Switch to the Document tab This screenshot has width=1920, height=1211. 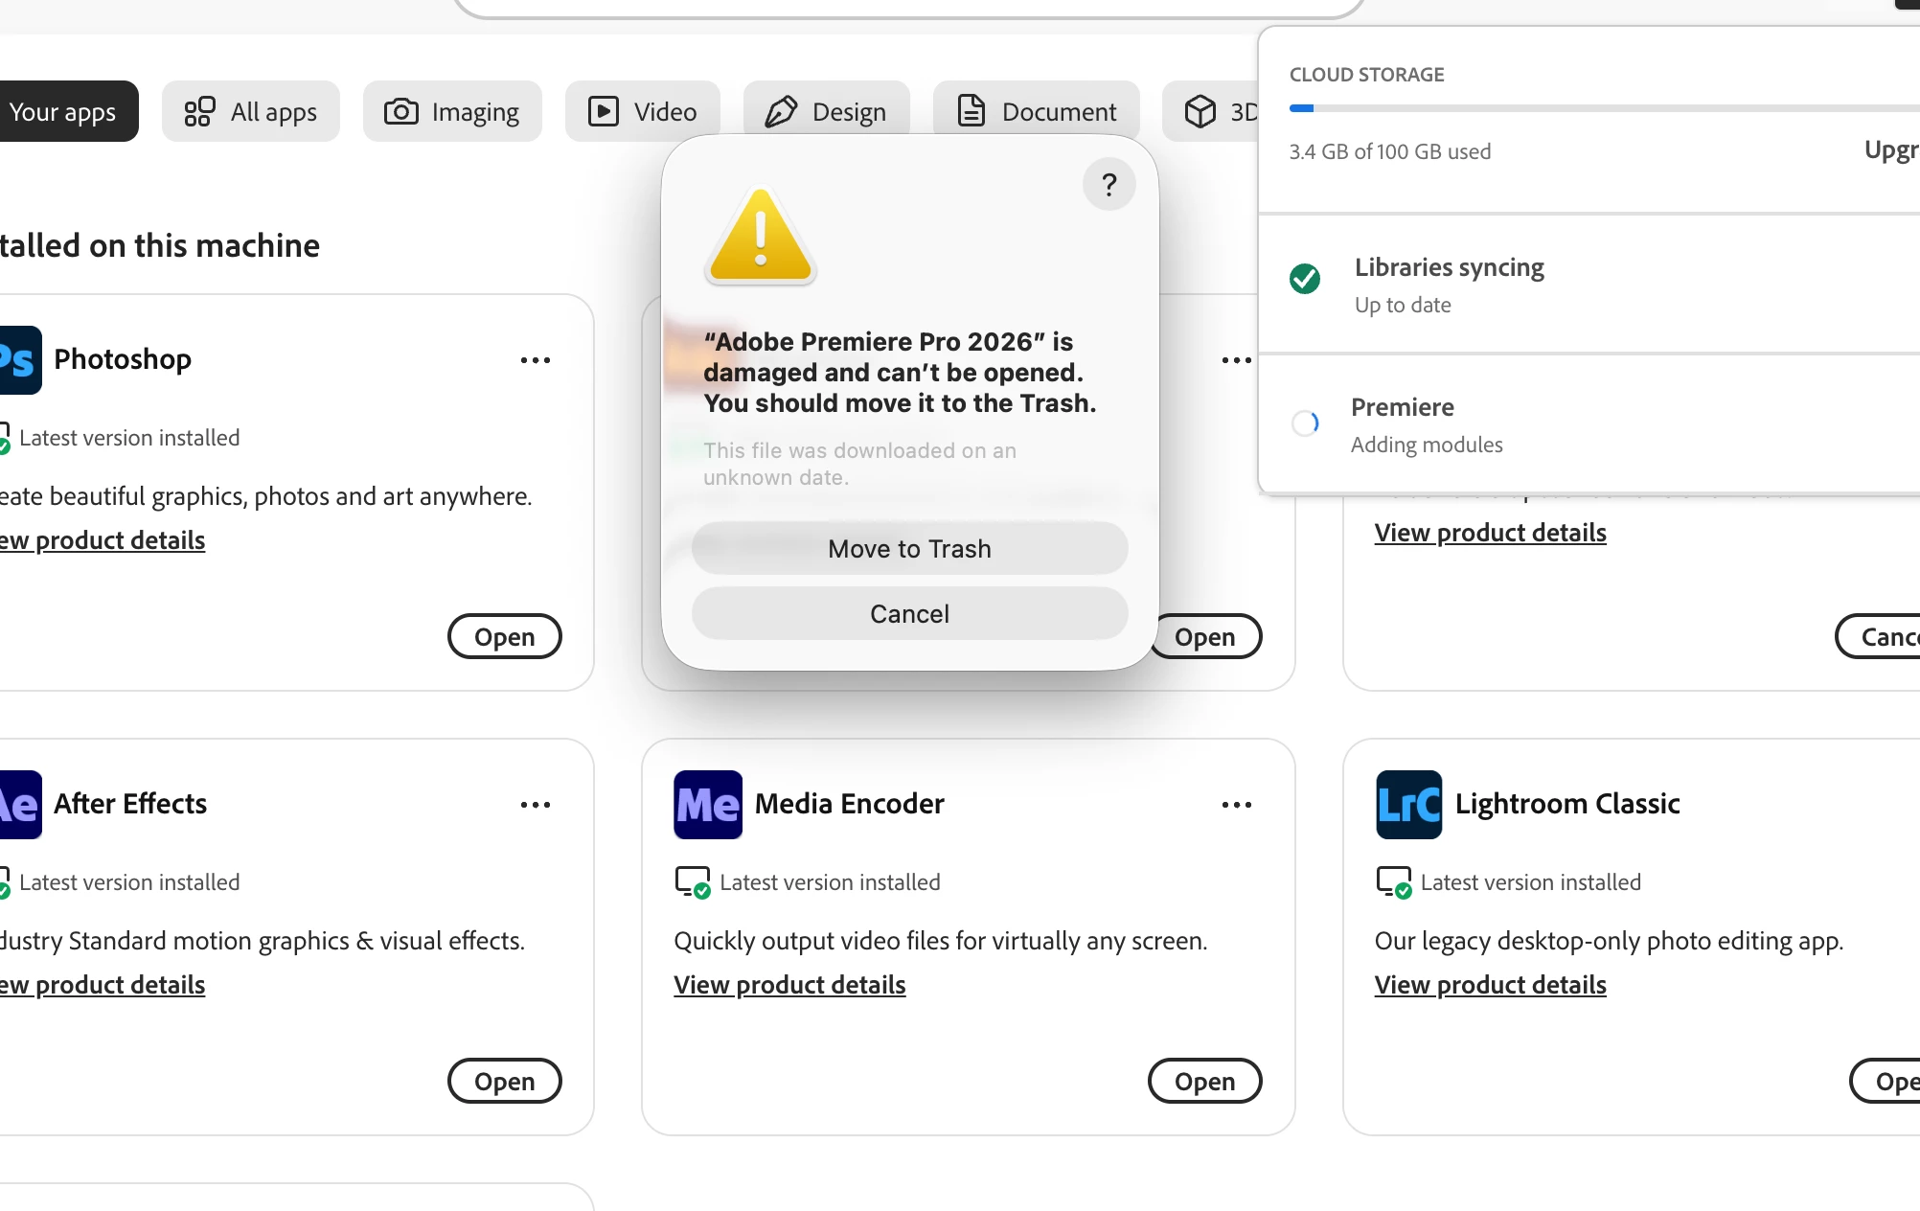click(1037, 111)
